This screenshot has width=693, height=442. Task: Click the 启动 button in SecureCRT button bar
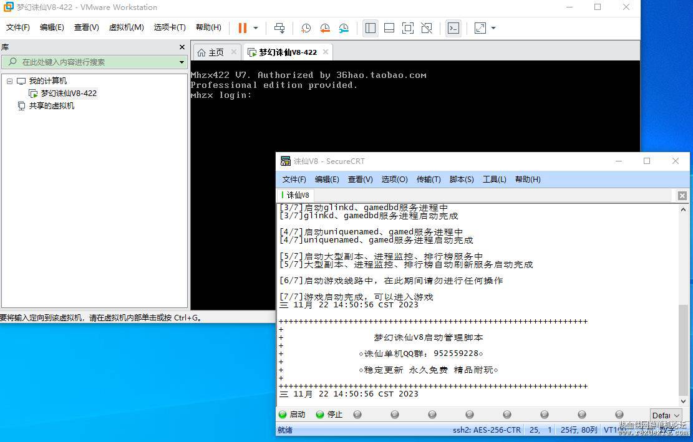coord(293,414)
